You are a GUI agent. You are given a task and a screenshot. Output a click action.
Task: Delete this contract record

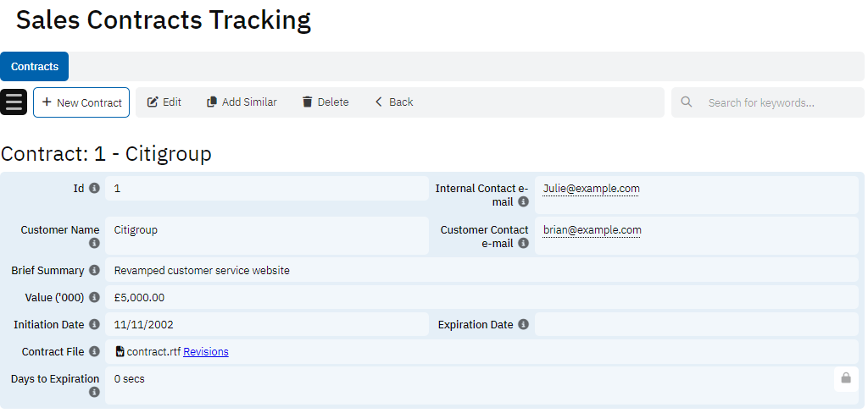tap(325, 102)
